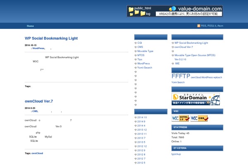Open the 2012 7 archive
Screen dimensions: 248x165
click(141, 158)
